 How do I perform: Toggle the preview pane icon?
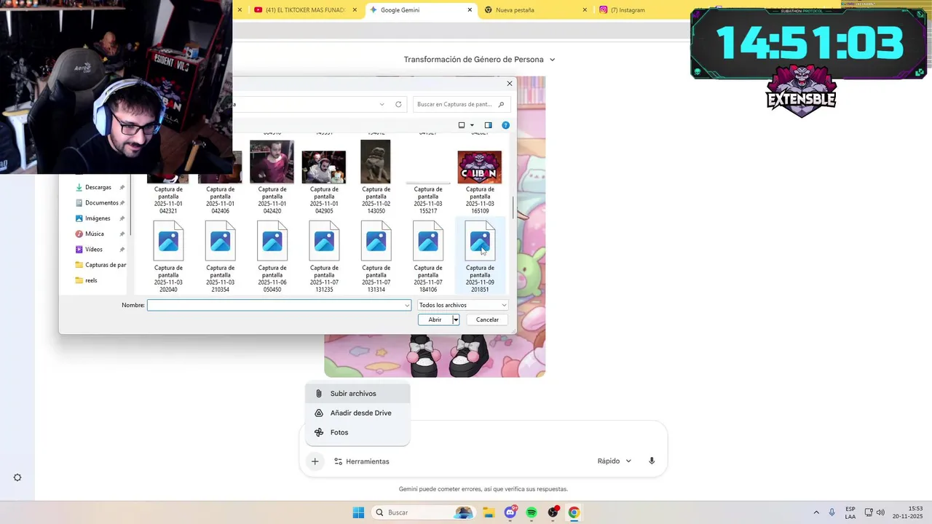pos(488,125)
